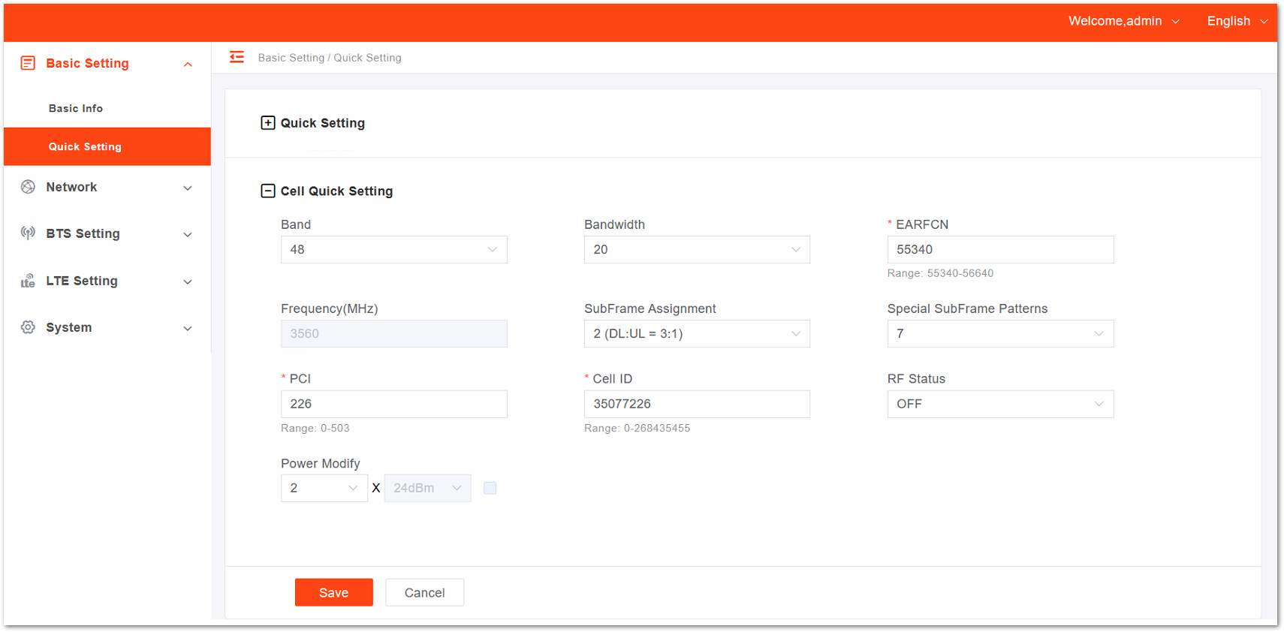This screenshot has width=1284, height=632.
Task: Open the 24dBm power dropdown
Action: (427, 488)
